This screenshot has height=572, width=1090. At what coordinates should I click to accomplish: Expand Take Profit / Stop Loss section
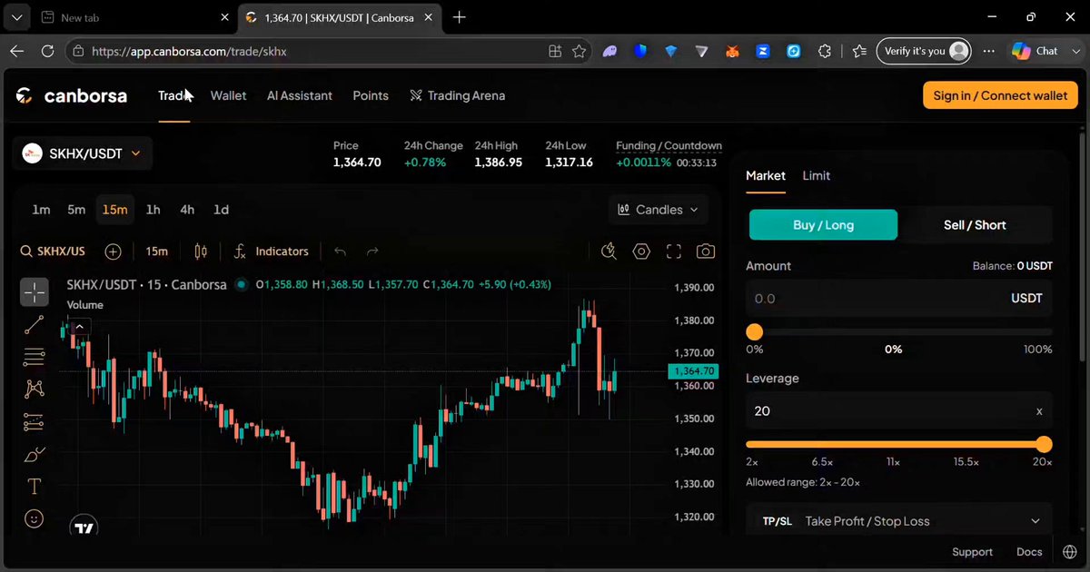(899, 521)
